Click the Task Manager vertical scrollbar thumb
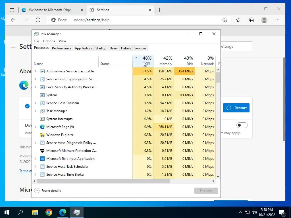The image size is (291, 218). [x=218, y=77]
